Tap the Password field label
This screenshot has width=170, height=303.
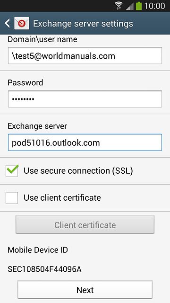[25, 83]
